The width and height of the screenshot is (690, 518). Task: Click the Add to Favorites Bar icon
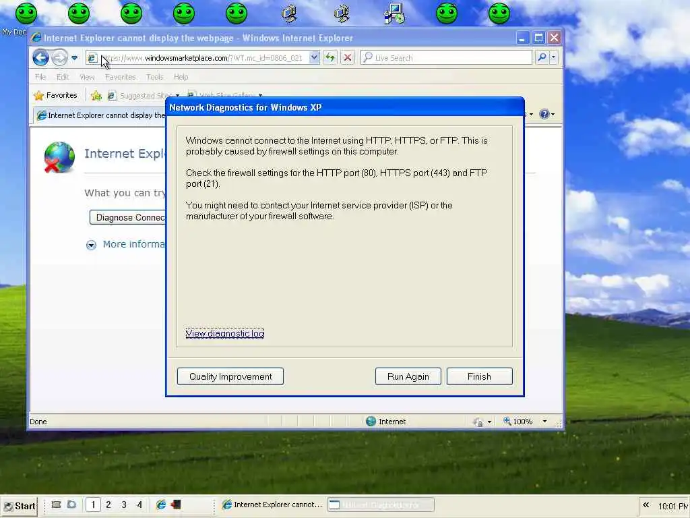[x=96, y=95]
